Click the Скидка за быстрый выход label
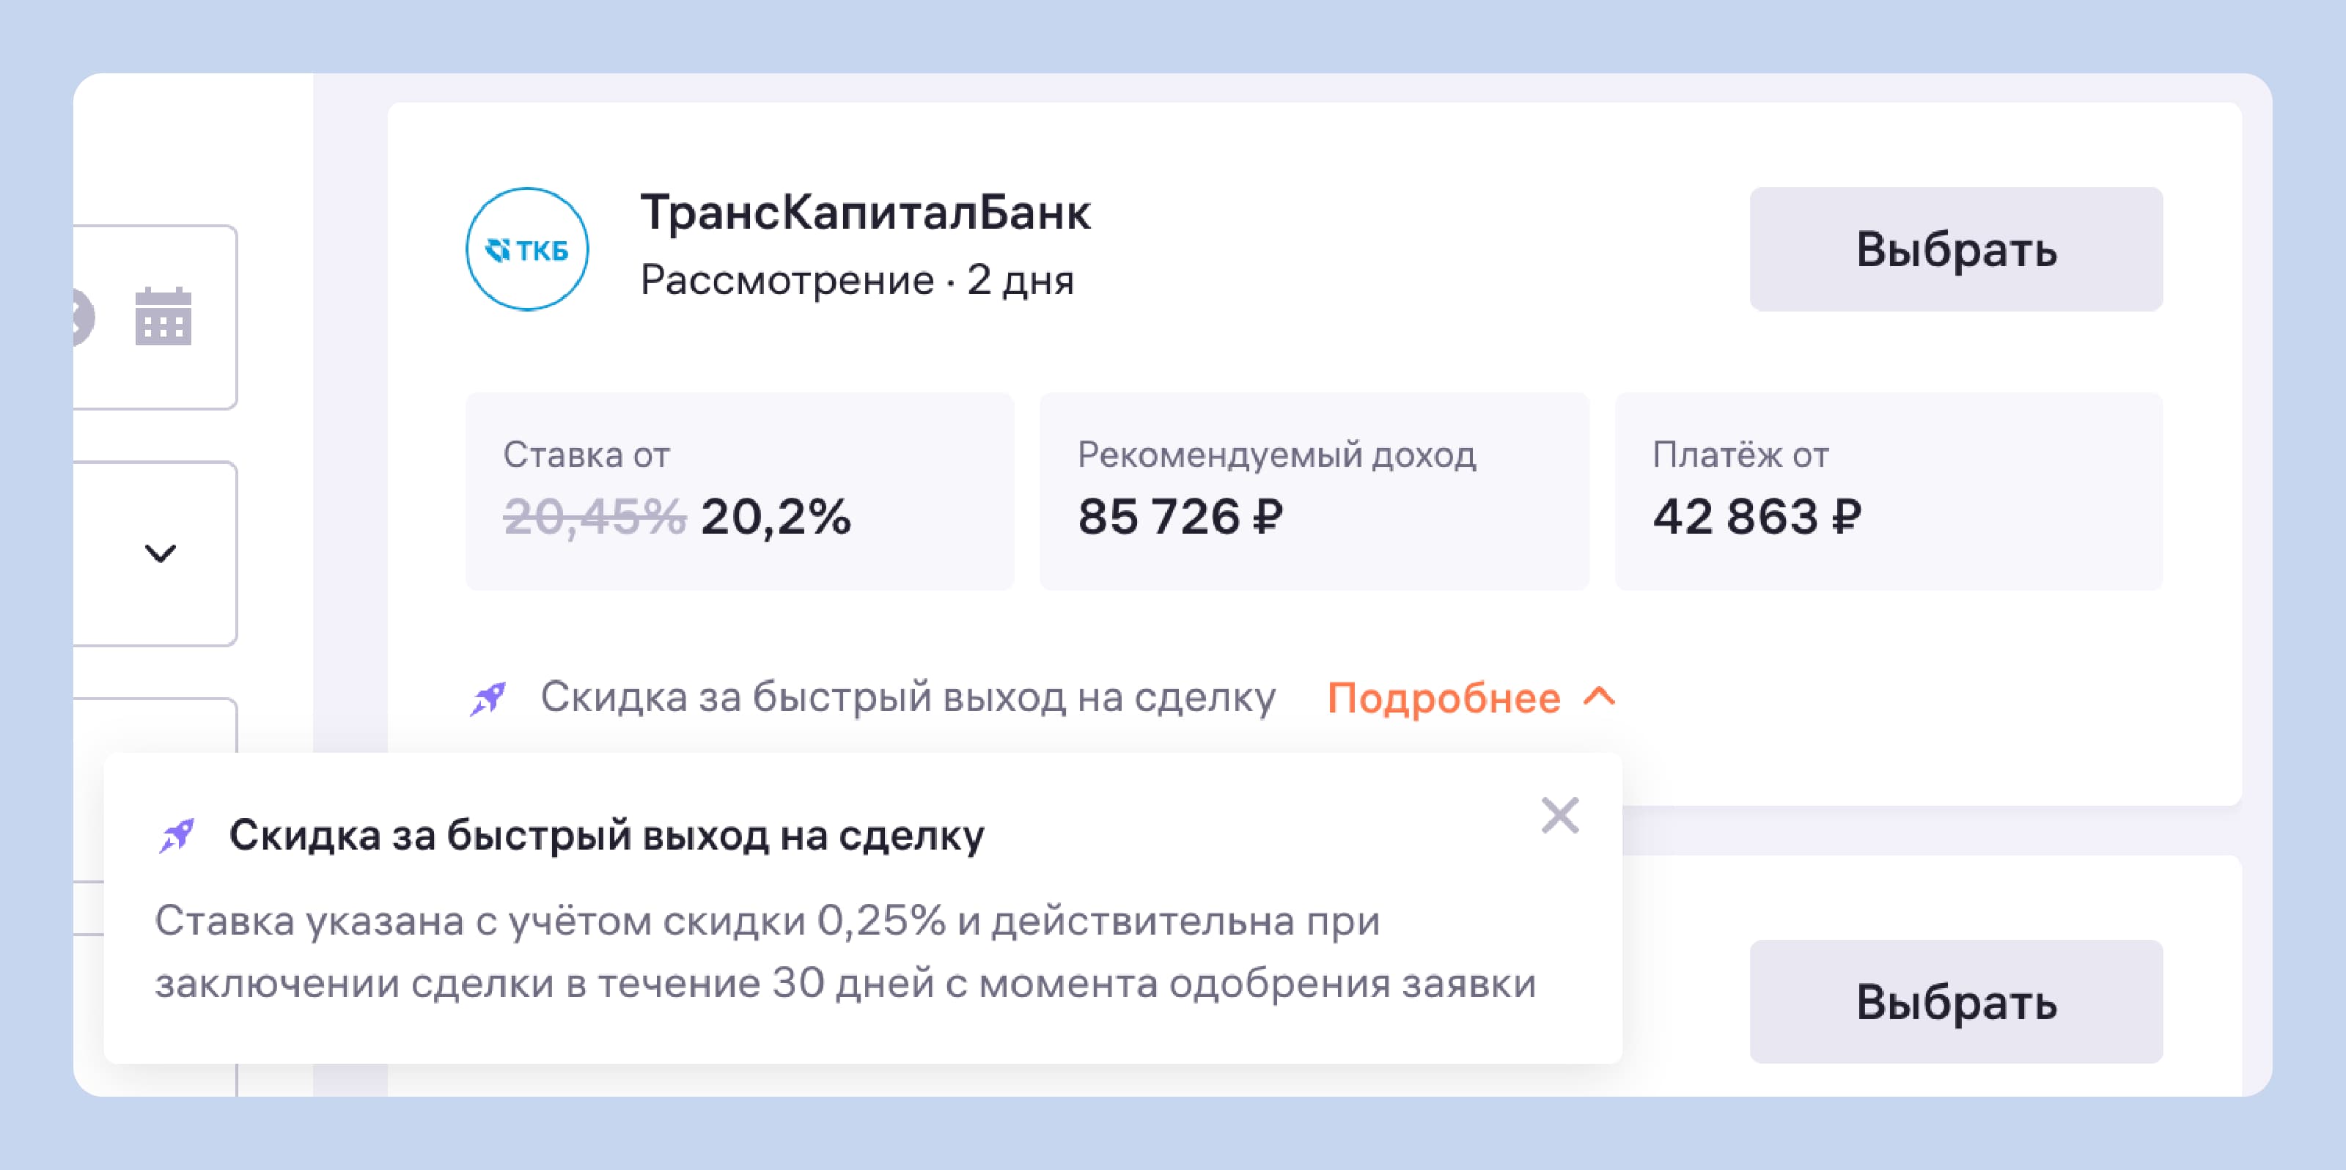This screenshot has width=2346, height=1170. point(908,697)
